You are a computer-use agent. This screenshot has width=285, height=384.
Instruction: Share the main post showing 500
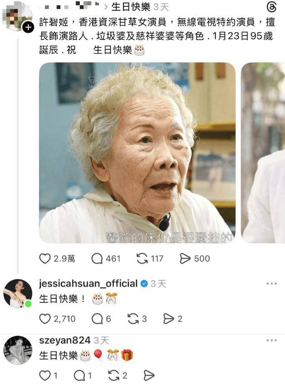point(185,259)
